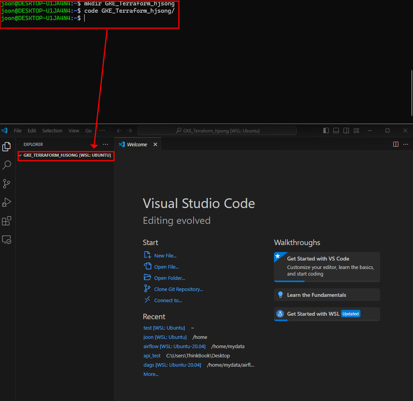Open editor More Actions ellipsis

tap(406, 144)
